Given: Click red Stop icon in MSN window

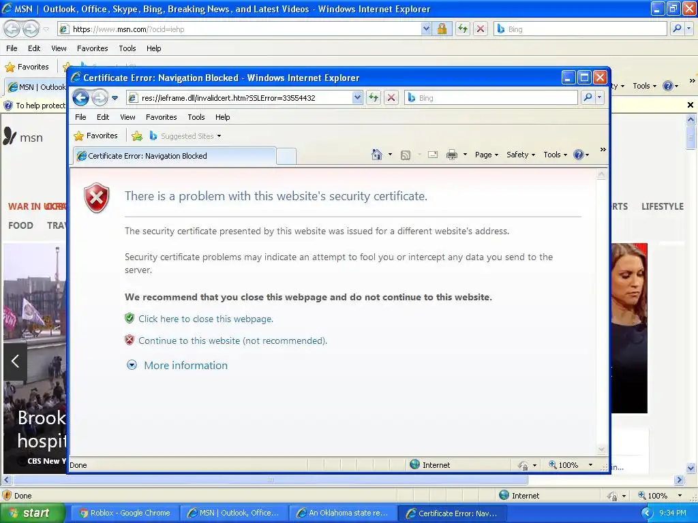Looking at the screenshot, I should click(481, 29).
